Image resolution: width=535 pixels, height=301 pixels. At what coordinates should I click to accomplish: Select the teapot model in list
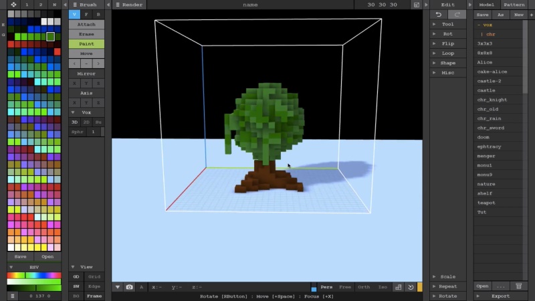click(x=486, y=203)
